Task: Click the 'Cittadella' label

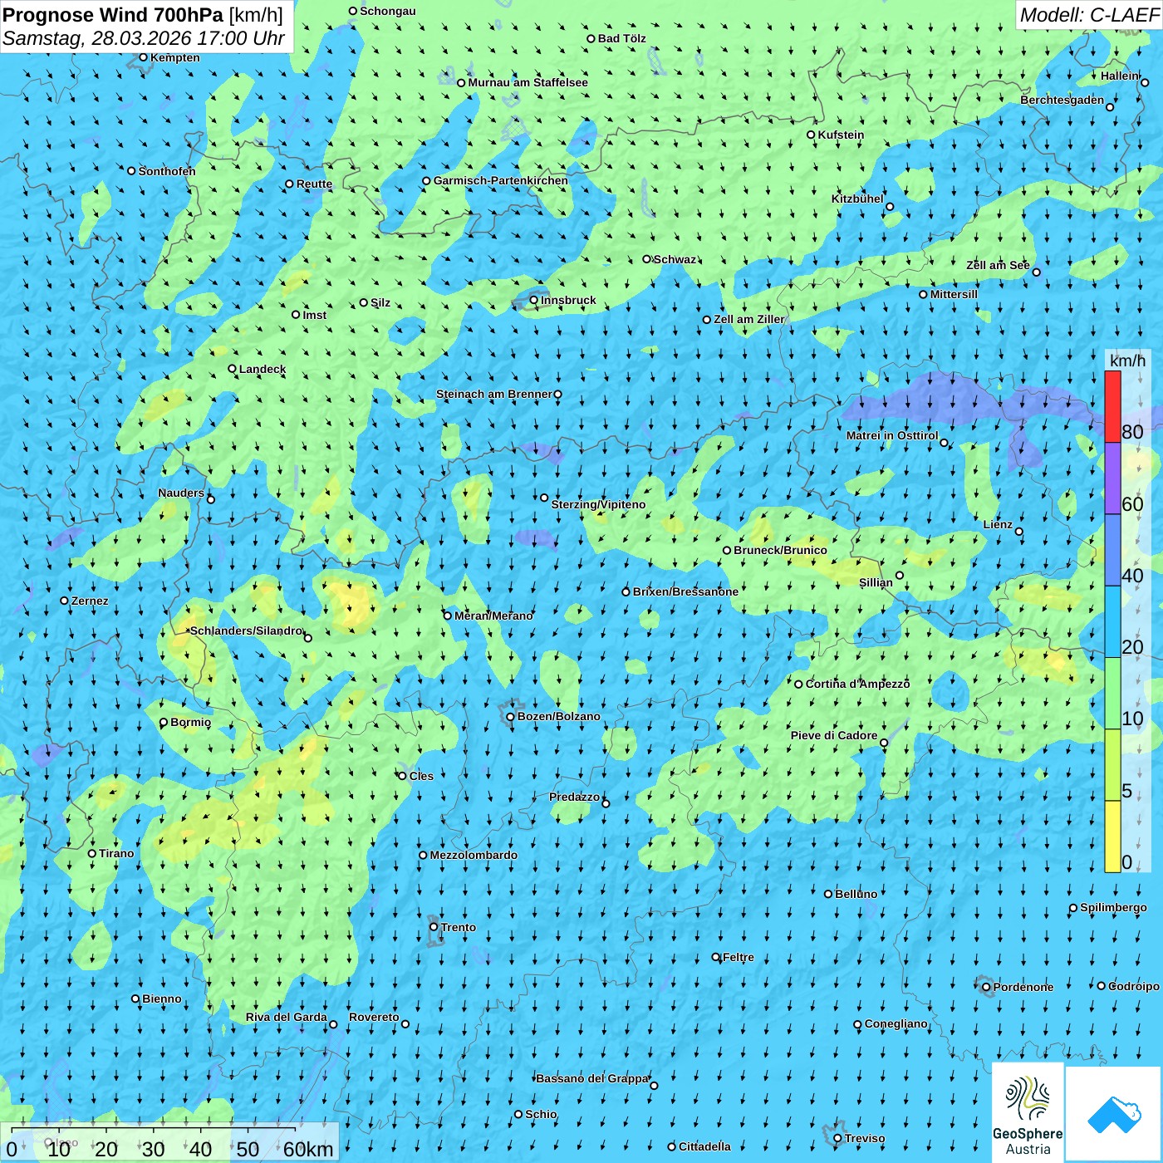Action: click(704, 1146)
